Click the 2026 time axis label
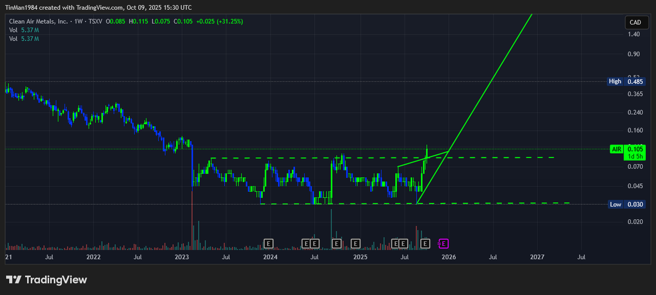Image resolution: width=656 pixels, height=295 pixels. point(448,256)
